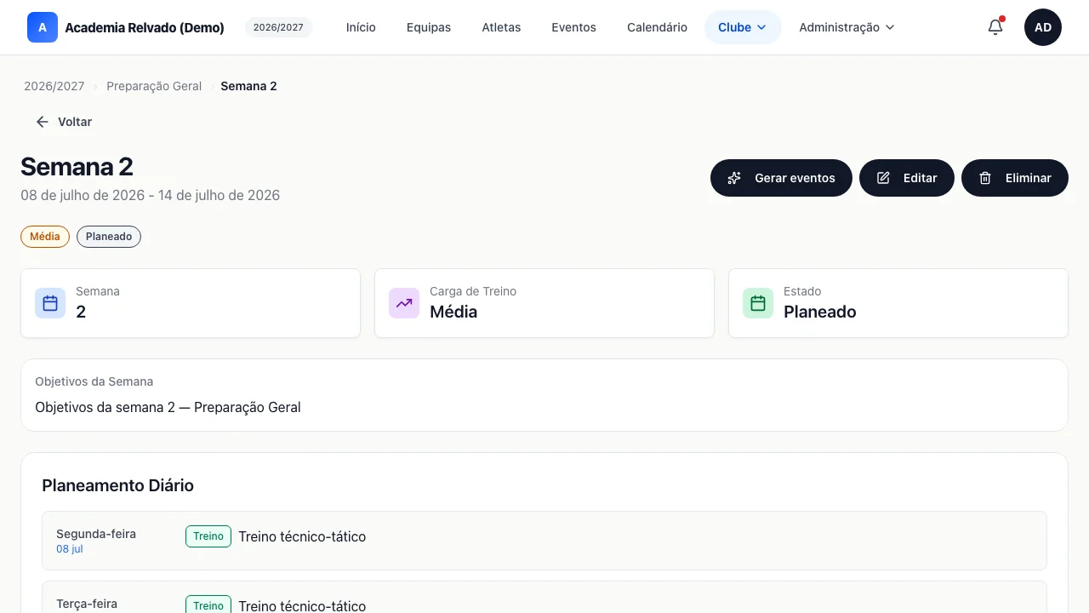The width and height of the screenshot is (1089, 613).
Task: Delete the week with the Eliminar button
Action: click(1015, 178)
